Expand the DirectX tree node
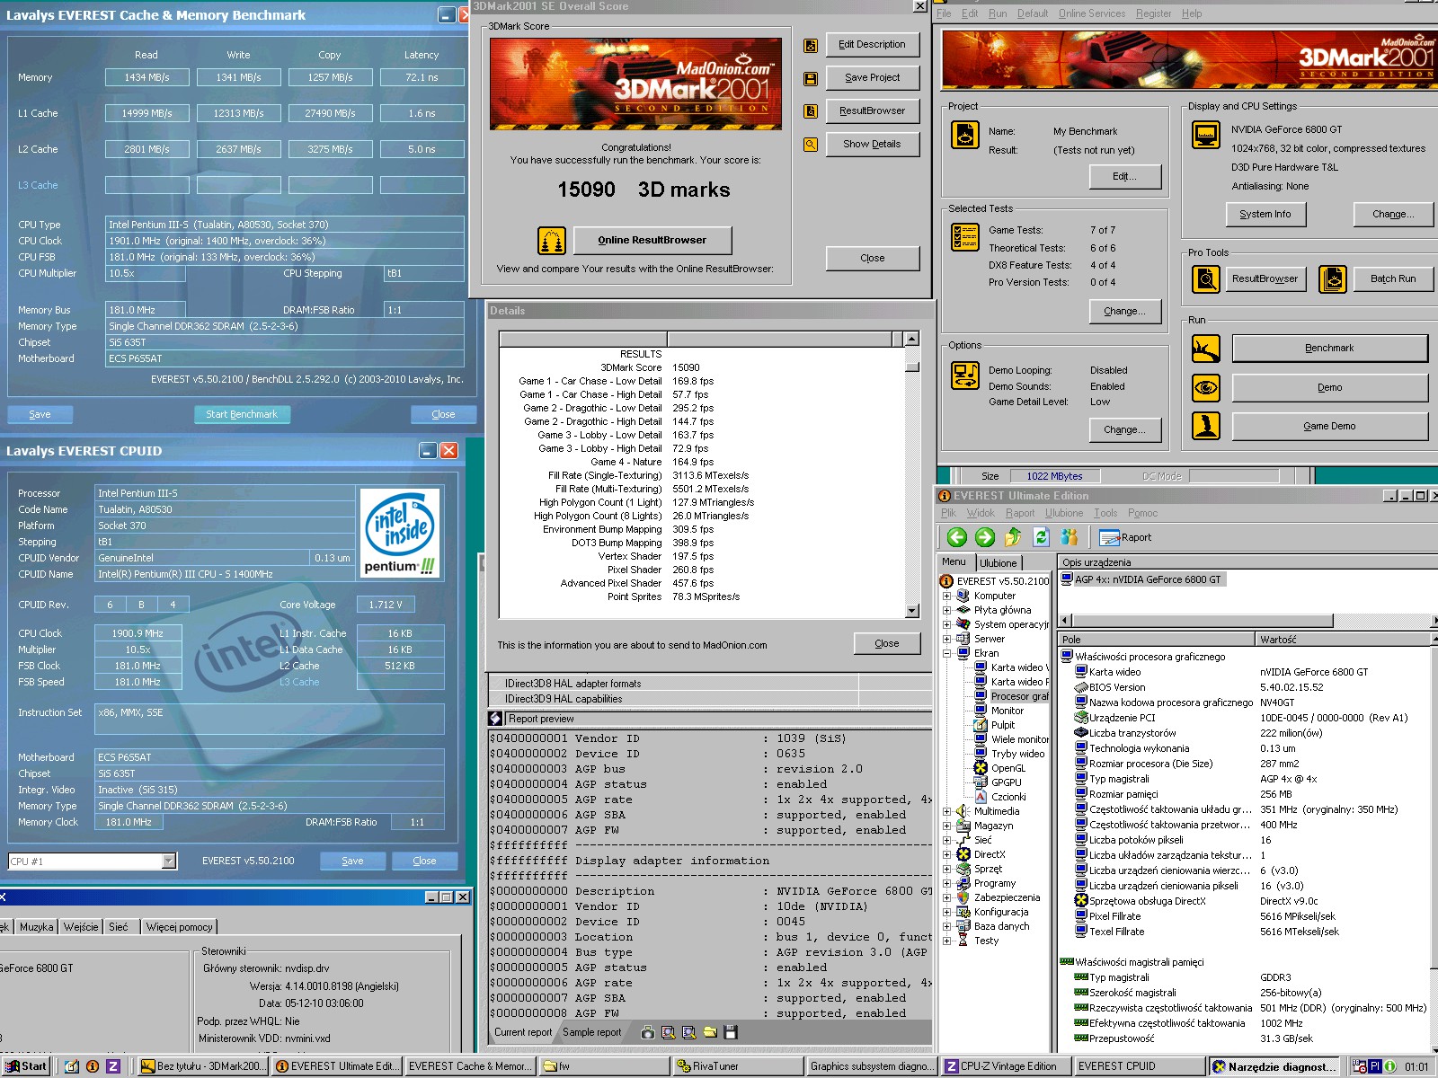Screen dimensions: 1438x1078 946,854
